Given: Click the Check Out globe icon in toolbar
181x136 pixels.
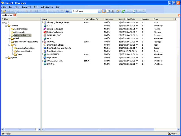Looking at the screenshot, I should point(134,11).
